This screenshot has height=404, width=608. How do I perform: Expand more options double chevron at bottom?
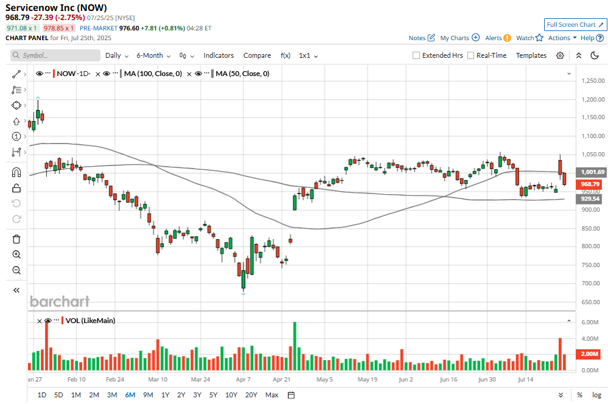(x=561, y=395)
